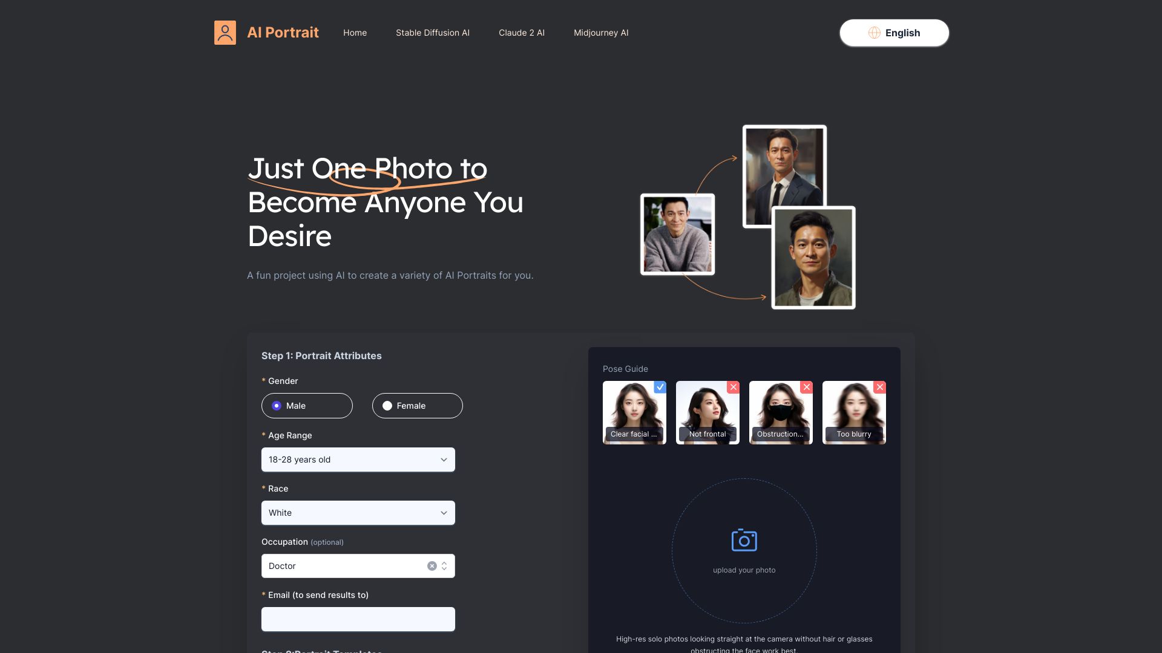Screen dimensions: 1162x653
Task: Click the clear X button on Doctor occupation
Action: pyautogui.click(x=432, y=566)
